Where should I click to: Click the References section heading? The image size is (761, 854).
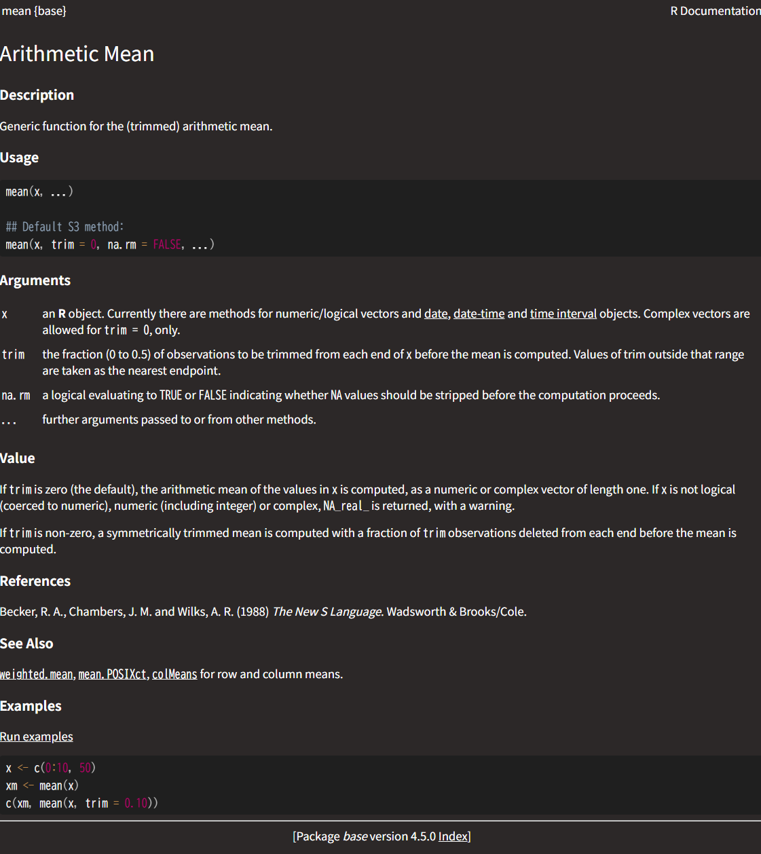(35, 581)
